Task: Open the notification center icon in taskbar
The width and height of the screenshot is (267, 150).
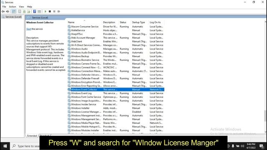Action: click(x=262, y=146)
